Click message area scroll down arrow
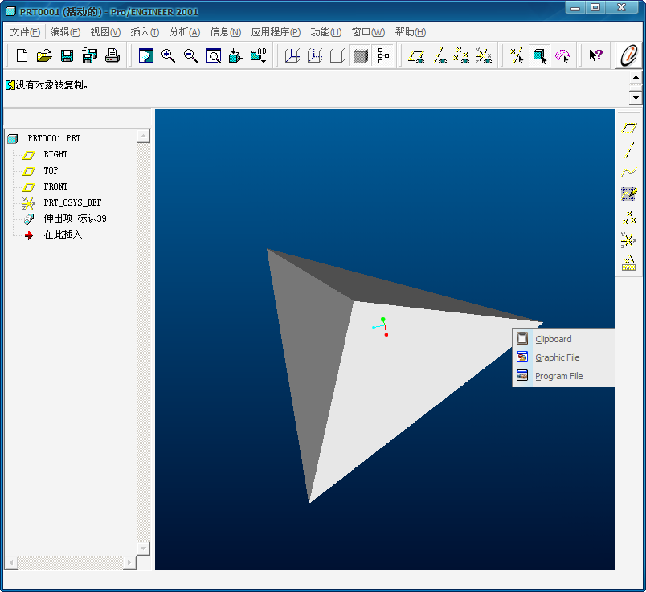The height and width of the screenshot is (592, 646). (636, 98)
